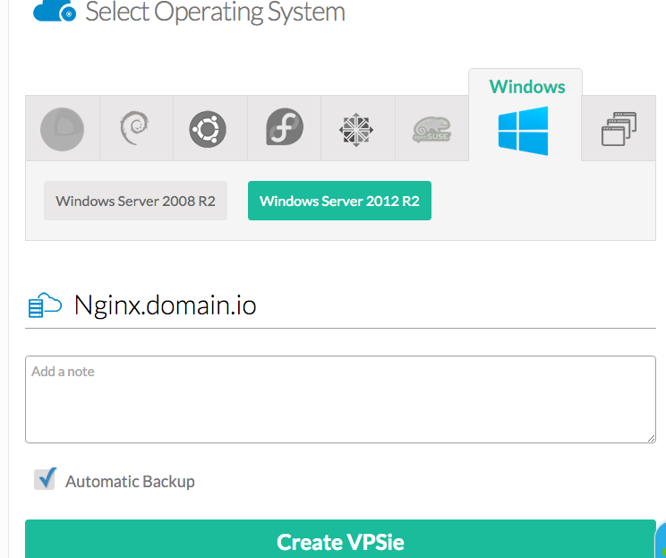
Task: Select the Ubuntu OS icon tab
Action: [210, 128]
